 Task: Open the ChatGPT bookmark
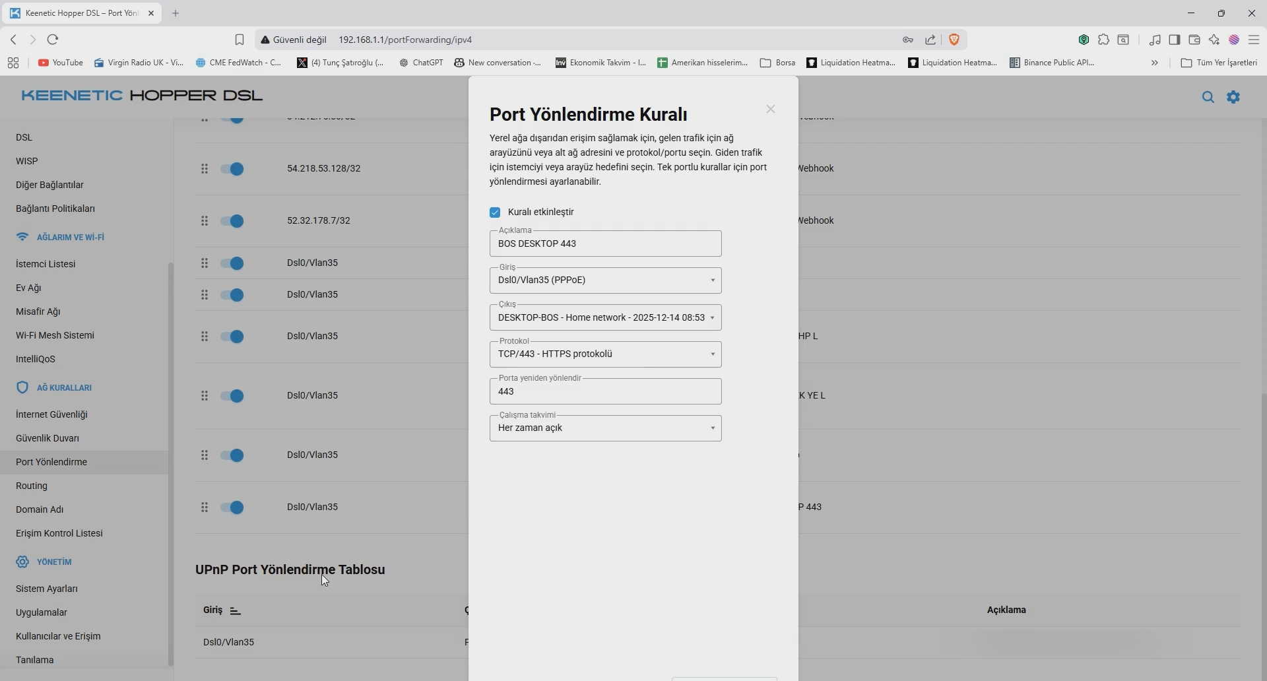[421, 63]
